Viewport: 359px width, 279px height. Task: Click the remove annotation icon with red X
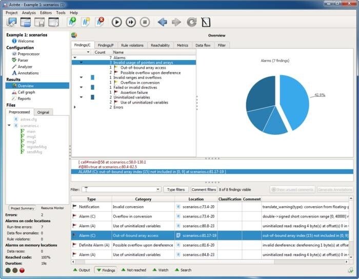click(100, 22)
